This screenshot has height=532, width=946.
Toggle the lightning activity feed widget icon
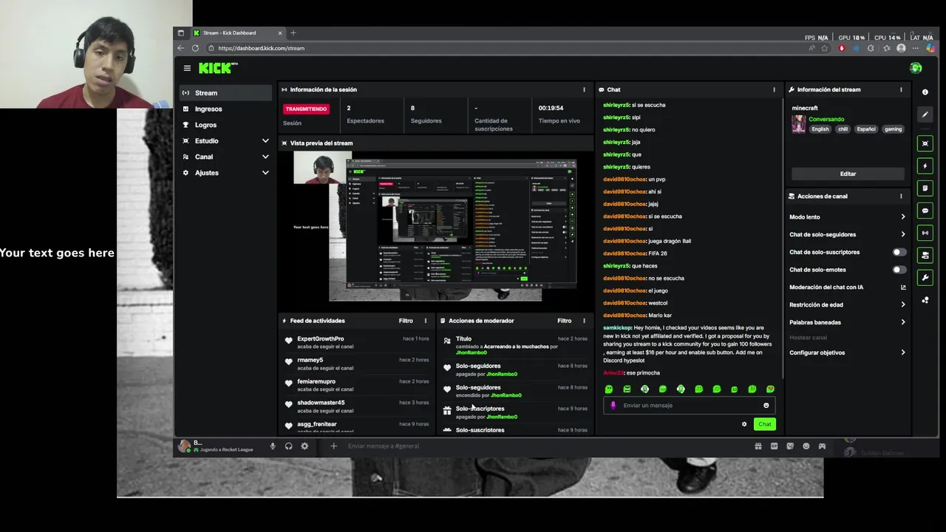(x=925, y=166)
